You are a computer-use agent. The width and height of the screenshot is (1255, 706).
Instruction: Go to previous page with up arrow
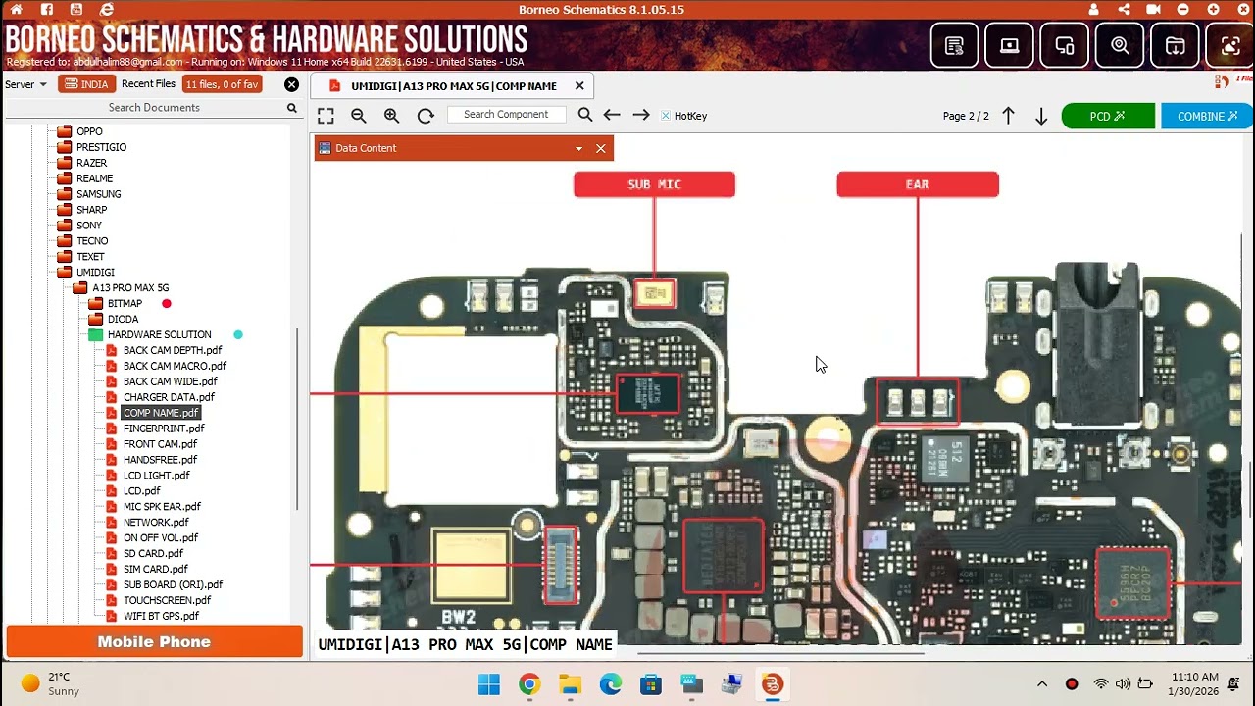coord(1008,116)
